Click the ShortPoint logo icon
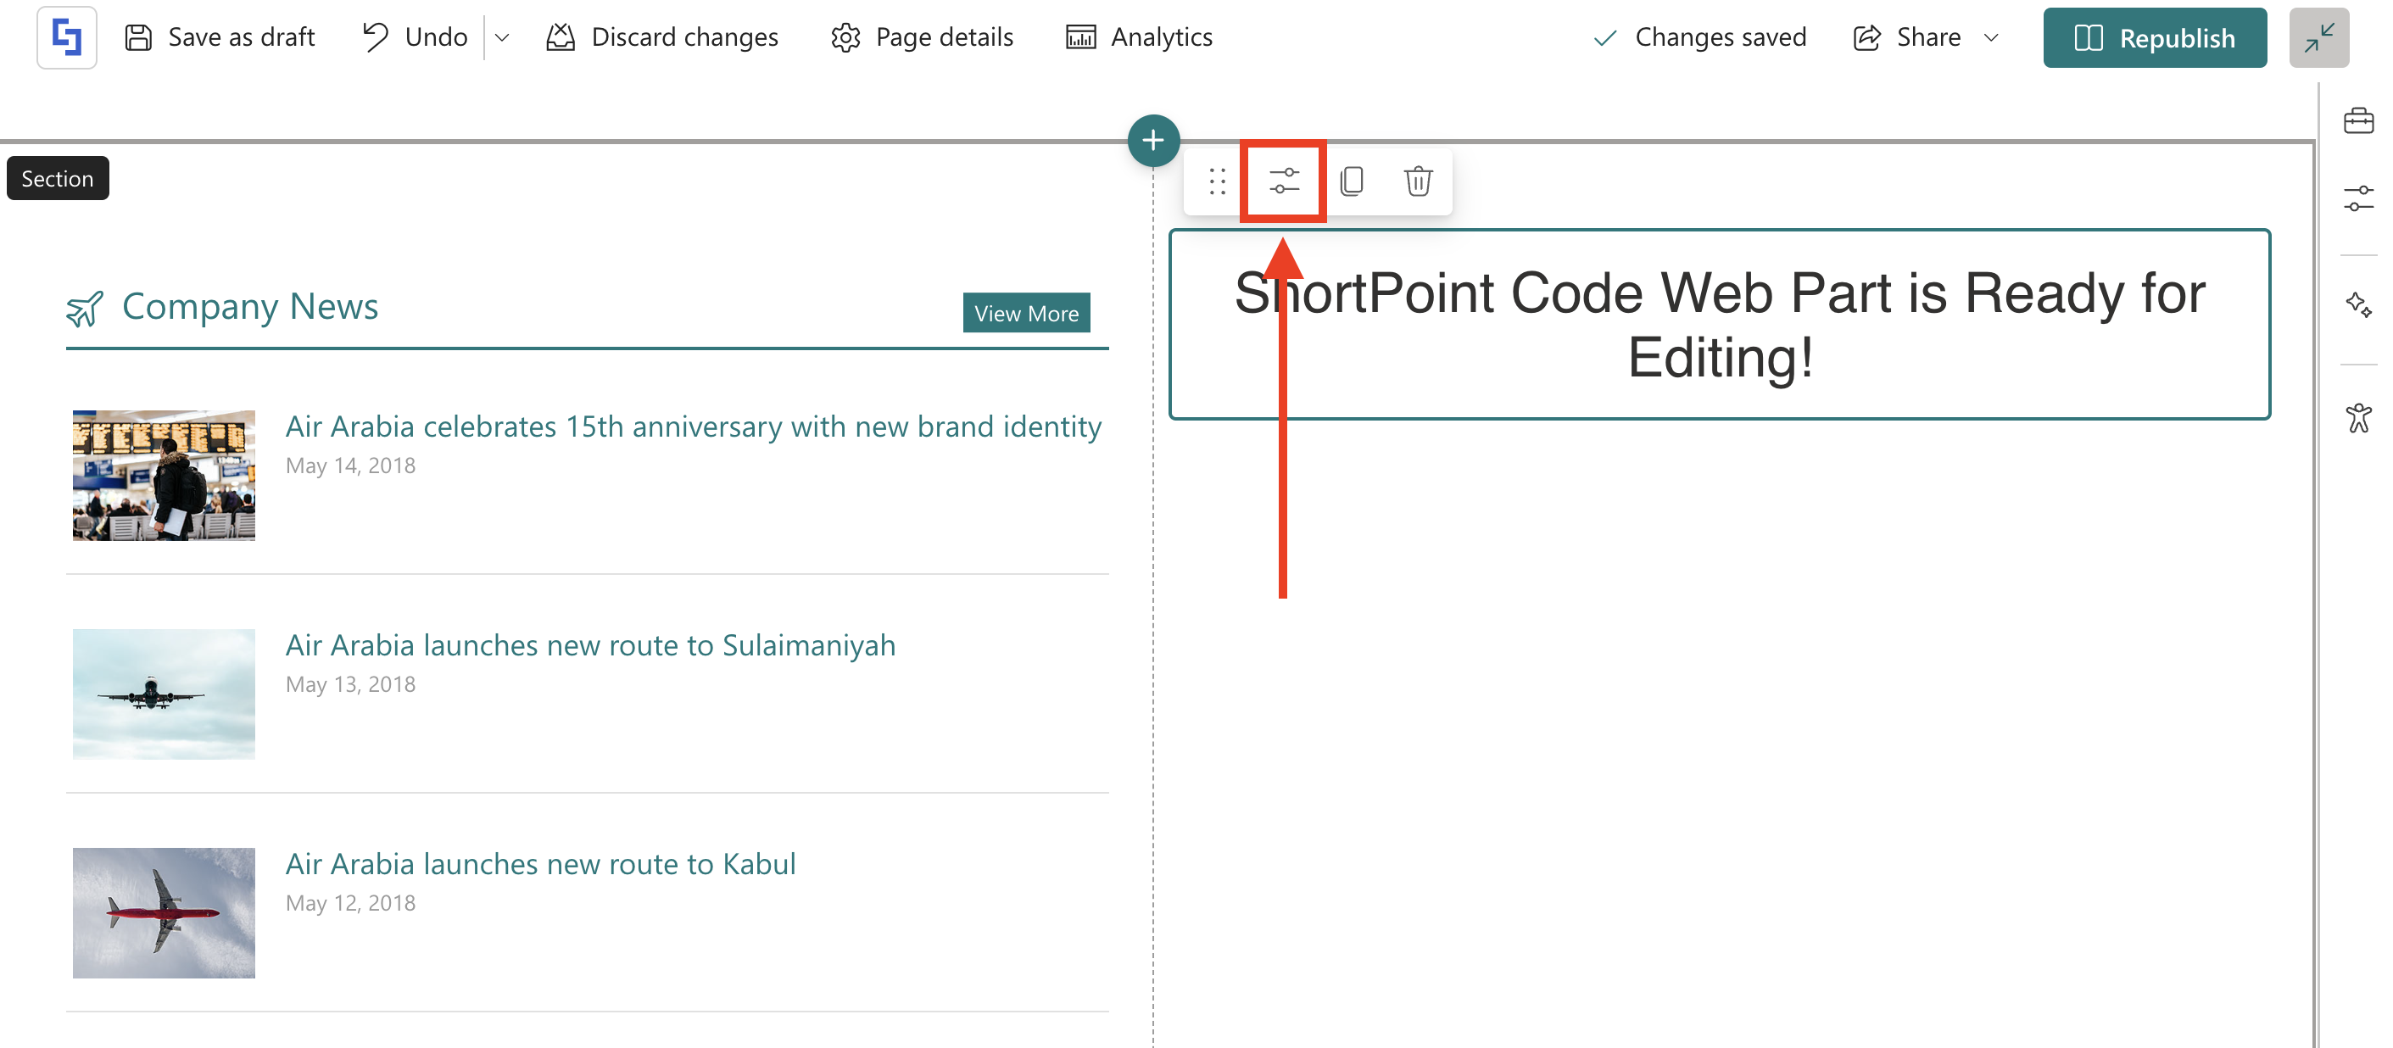This screenshot has height=1048, width=2393. (x=67, y=38)
